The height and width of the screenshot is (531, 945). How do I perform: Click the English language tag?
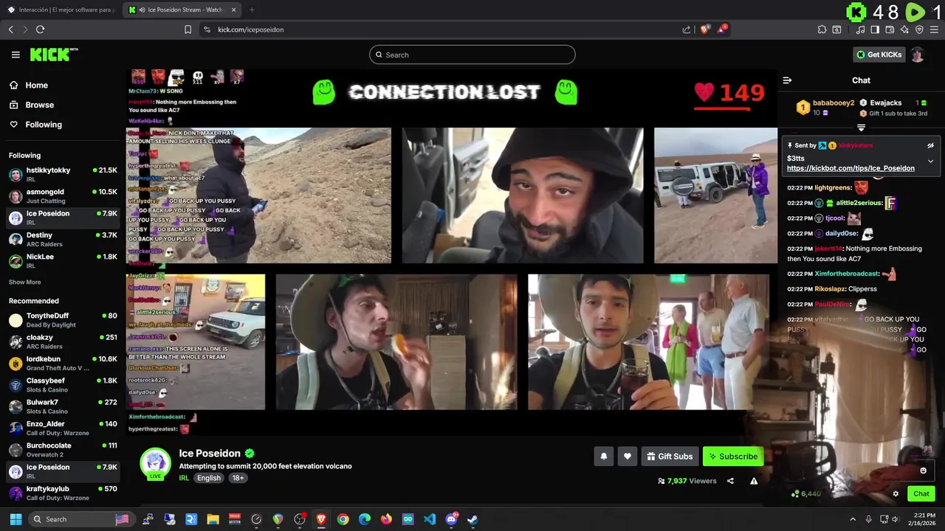point(208,478)
